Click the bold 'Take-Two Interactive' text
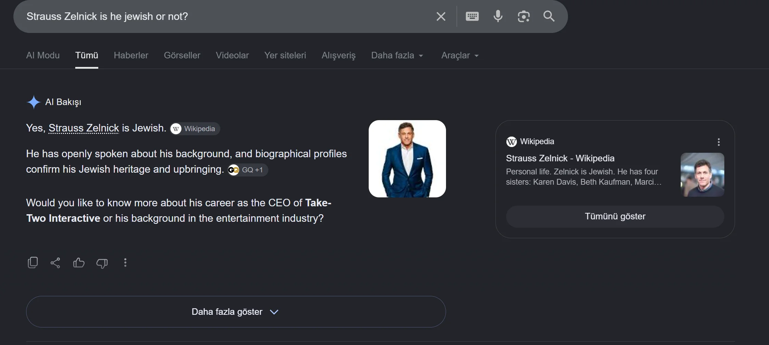This screenshot has width=769, height=345. 179,210
